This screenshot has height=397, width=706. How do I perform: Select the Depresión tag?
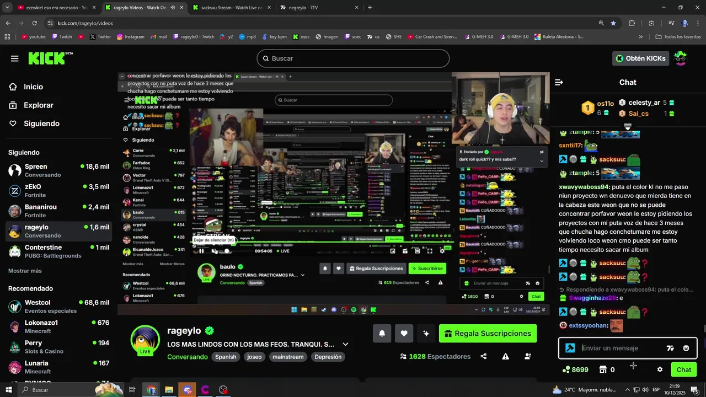click(328, 357)
